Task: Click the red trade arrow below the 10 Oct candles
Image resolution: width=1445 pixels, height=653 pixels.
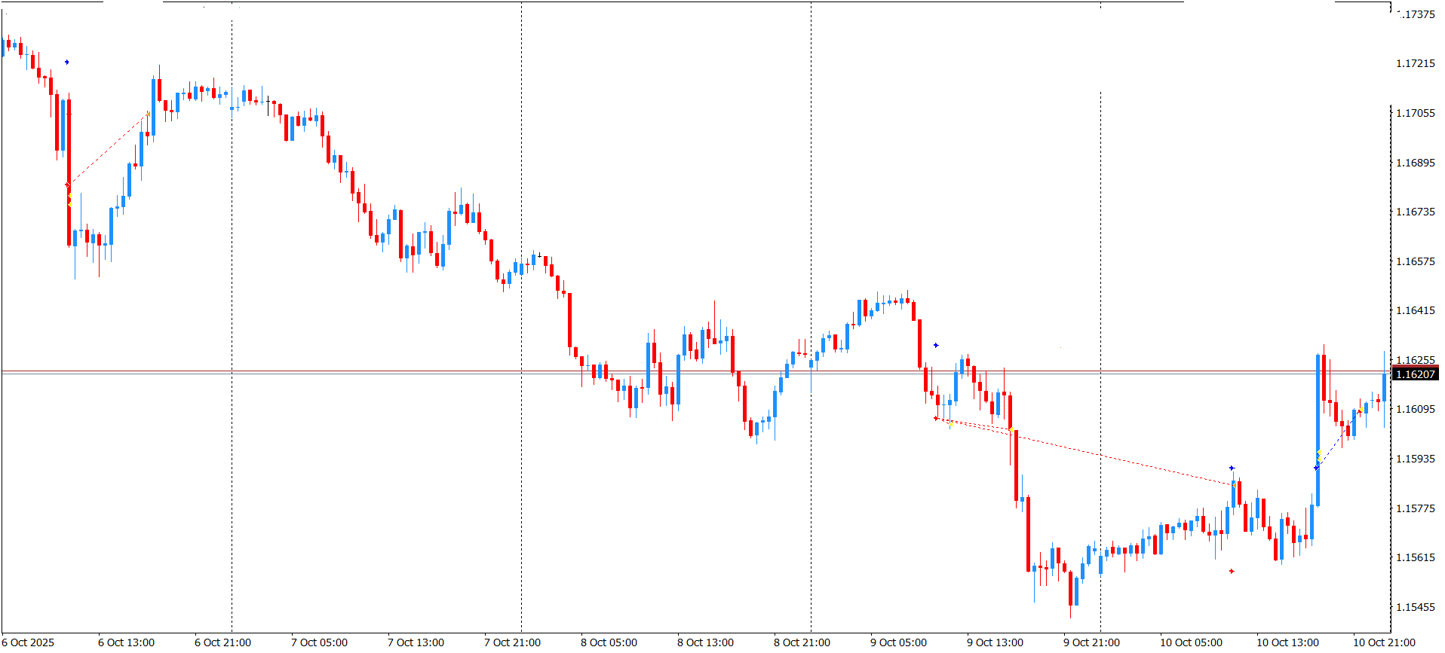Action: pos(1232,571)
